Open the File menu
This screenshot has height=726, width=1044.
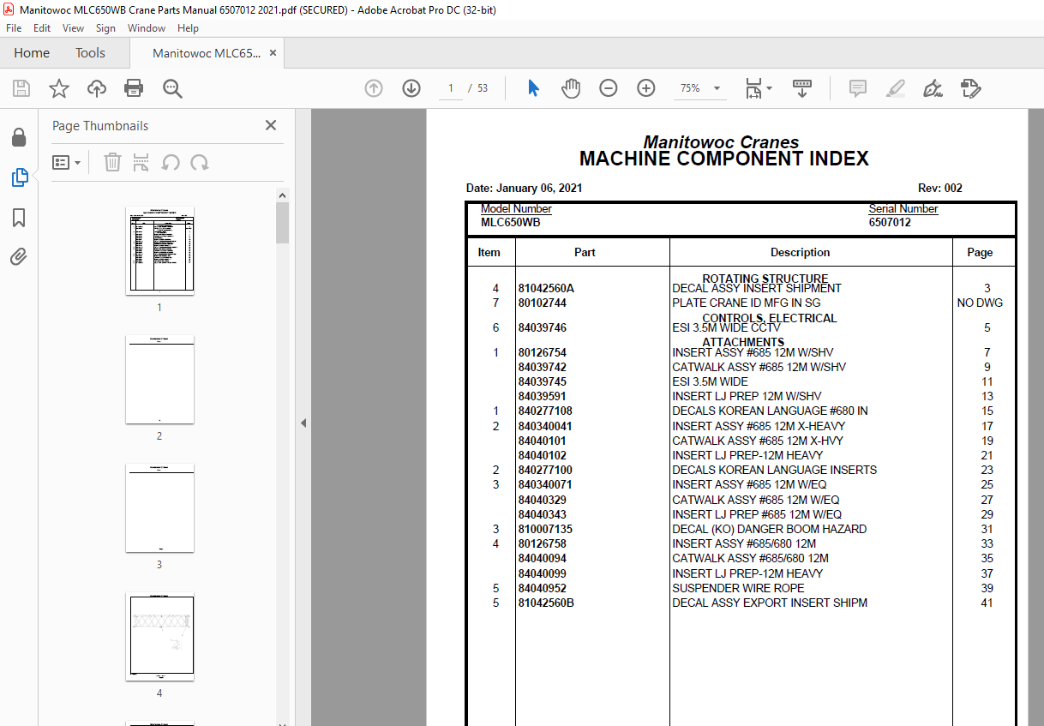point(14,28)
